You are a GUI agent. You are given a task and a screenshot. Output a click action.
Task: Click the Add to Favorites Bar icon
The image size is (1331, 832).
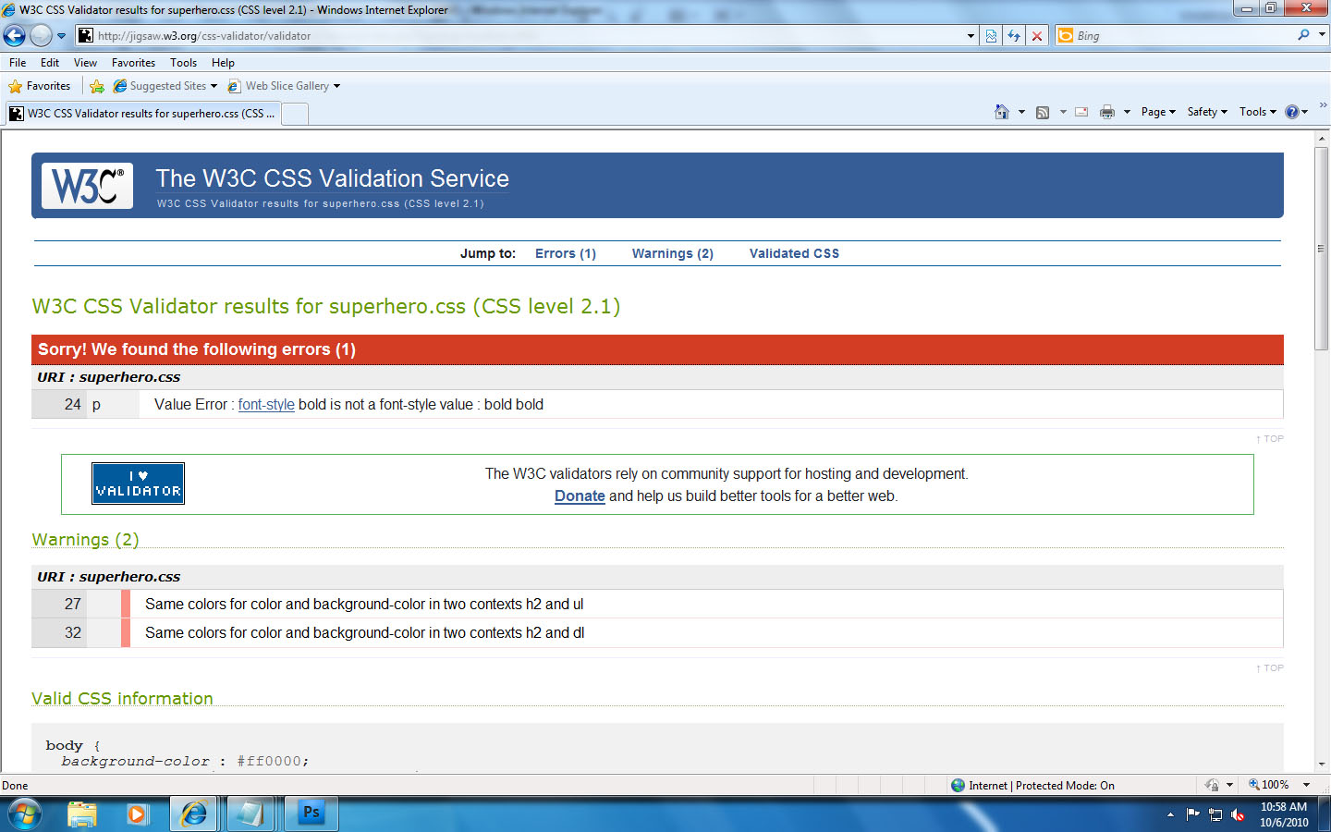pyautogui.click(x=97, y=86)
